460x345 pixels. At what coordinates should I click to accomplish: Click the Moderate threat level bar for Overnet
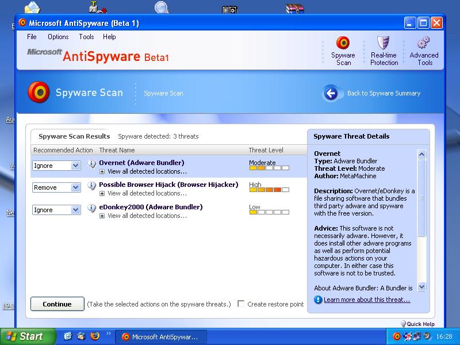(x=269, y=168)
